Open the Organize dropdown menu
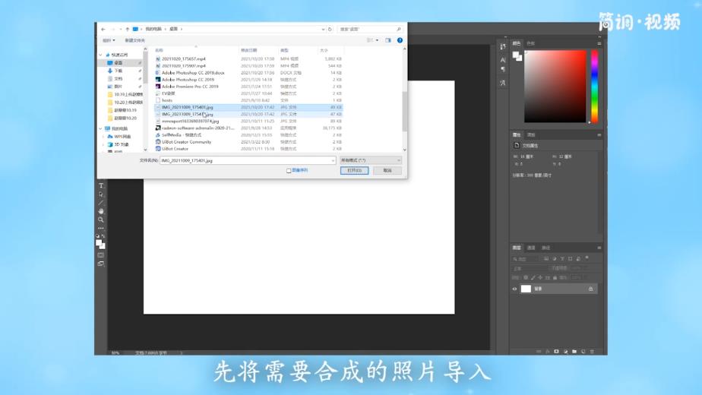 (x=108, y=40)
